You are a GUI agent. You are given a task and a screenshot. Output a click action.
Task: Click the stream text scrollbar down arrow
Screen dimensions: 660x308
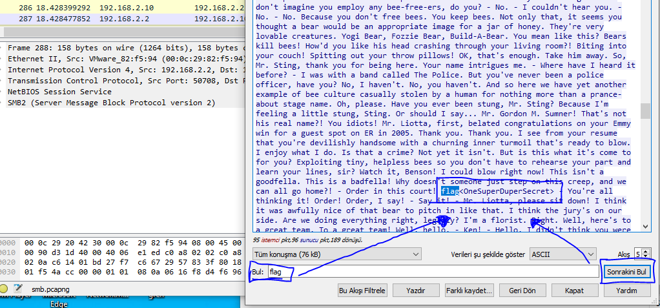(x=645, y=227)
